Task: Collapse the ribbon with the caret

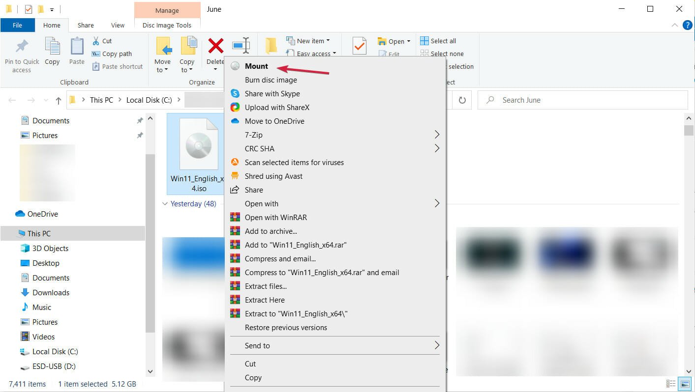Action: pos(674,25)
